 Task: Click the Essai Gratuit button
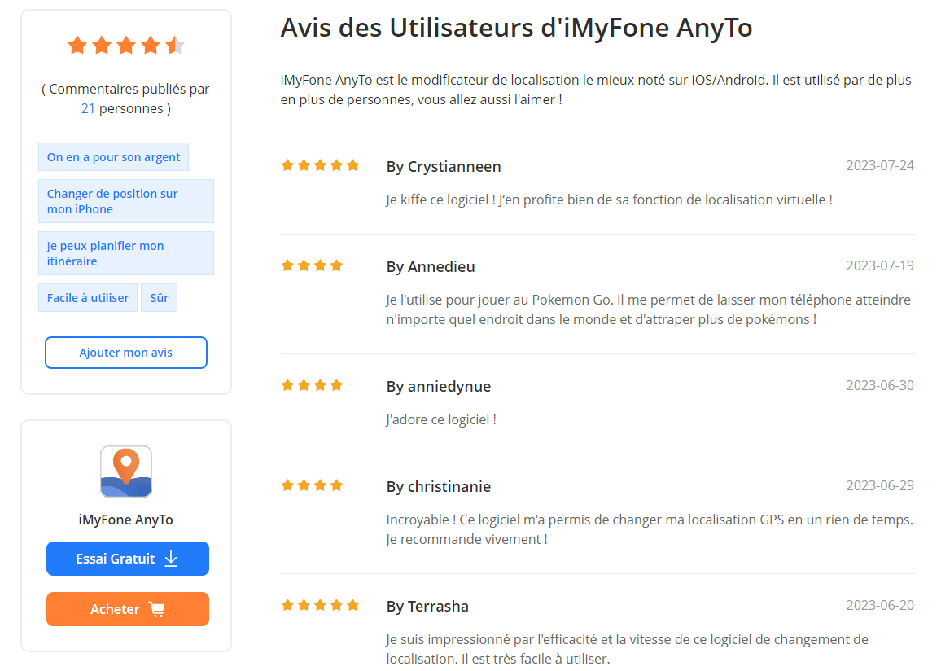click(x=128, y=559)
